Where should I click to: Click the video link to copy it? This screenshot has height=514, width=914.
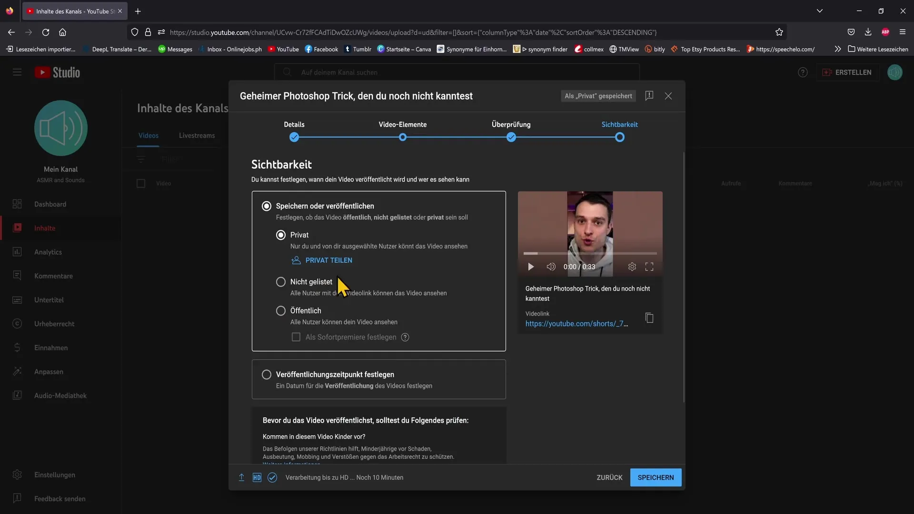click(649, 319)
